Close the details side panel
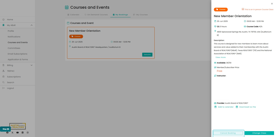276x137 pixels. tap(272, 4)
